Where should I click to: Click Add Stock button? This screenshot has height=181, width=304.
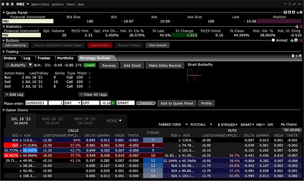pos(132,66)
